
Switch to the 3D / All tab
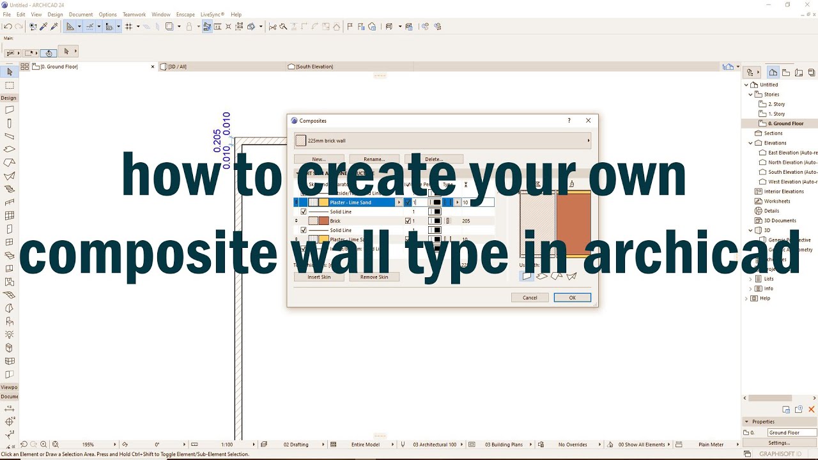(x=220, y=66)
